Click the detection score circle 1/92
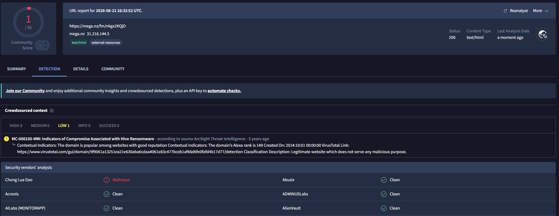 [28, 22]
